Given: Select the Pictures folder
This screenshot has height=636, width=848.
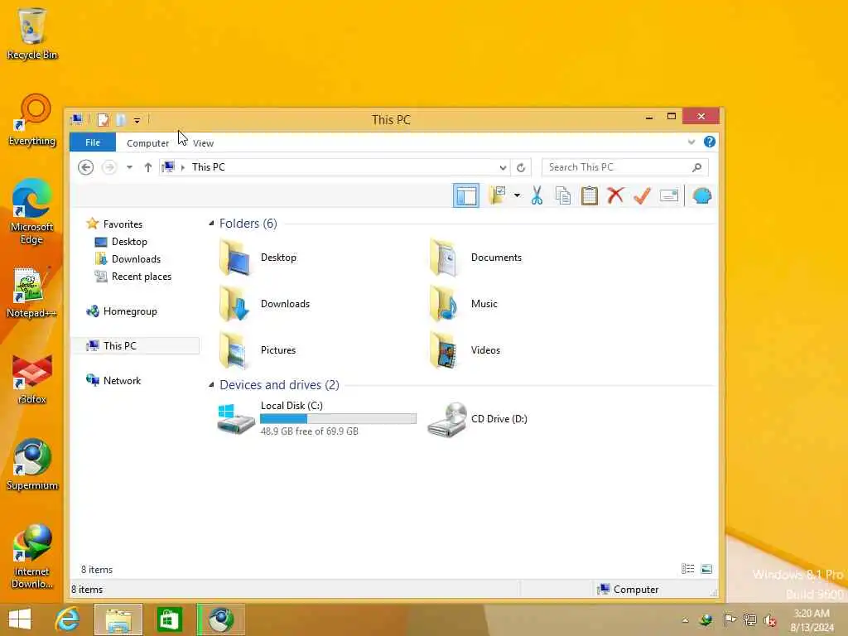Looking at the screenshot, I should click(258, 350).
